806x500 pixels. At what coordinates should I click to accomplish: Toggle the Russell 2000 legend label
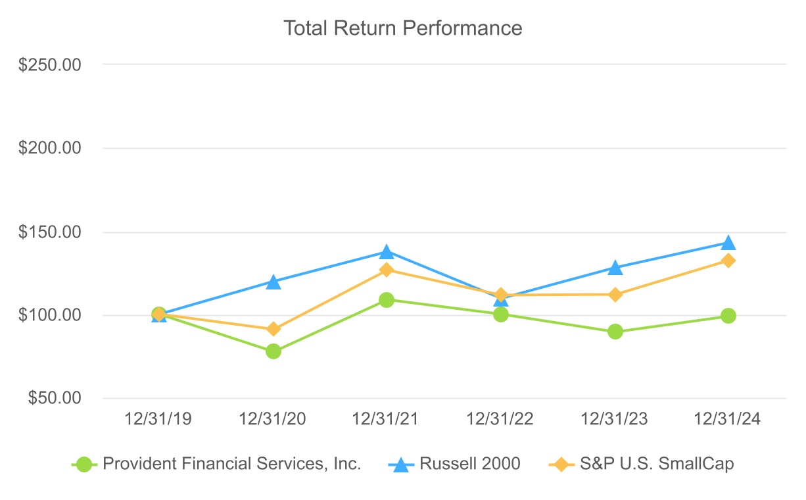(471, 464)
